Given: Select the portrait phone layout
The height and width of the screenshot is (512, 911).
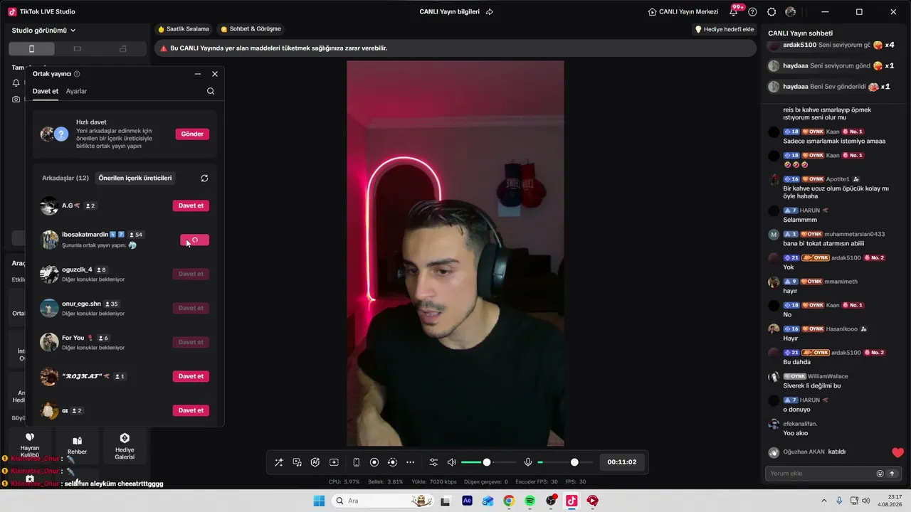Looking at the screenshot, I should pyautogui.click(x=31, y=49).
